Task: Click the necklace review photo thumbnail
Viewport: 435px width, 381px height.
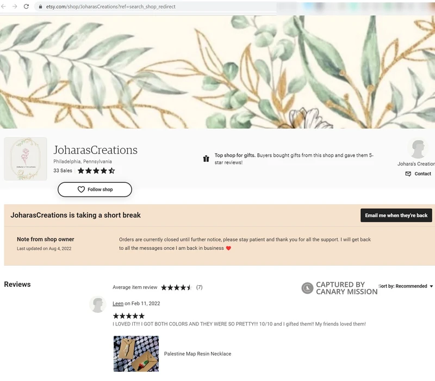Action: coord(136,354)
